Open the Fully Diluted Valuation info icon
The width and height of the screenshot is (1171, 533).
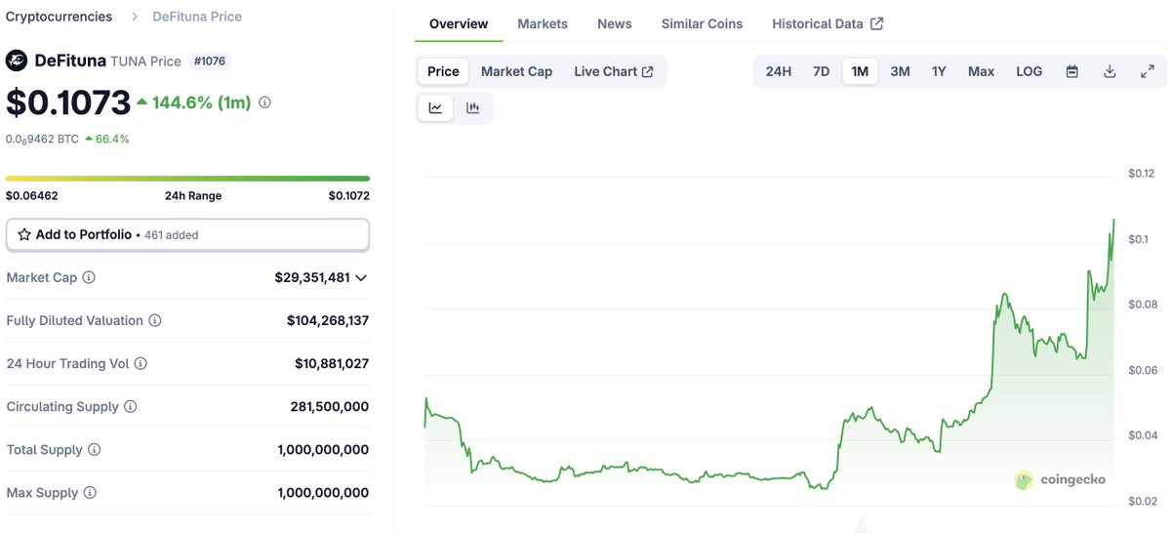point(155,321)
